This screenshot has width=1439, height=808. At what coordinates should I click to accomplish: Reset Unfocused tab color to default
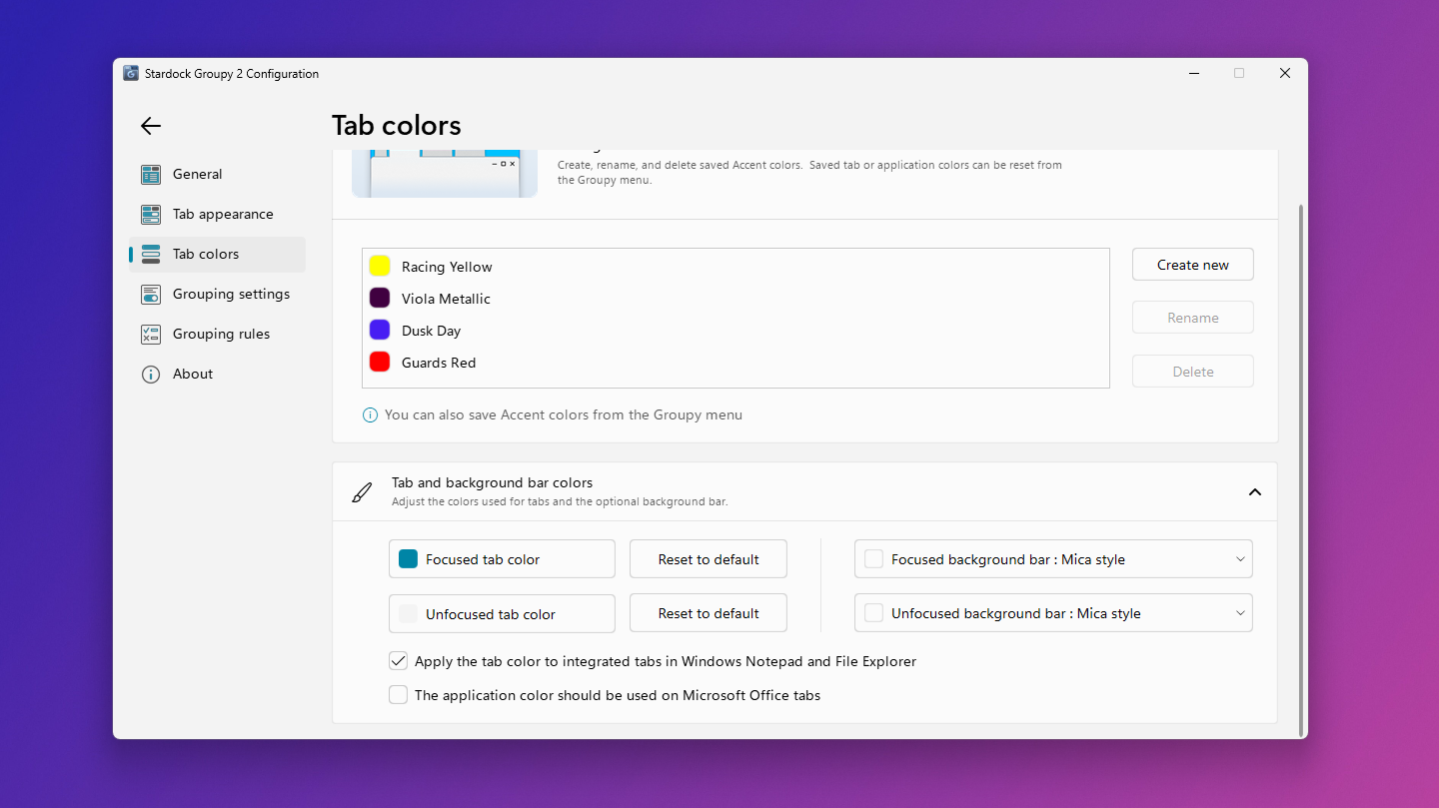pyautogui.click(x=709, y=613)
